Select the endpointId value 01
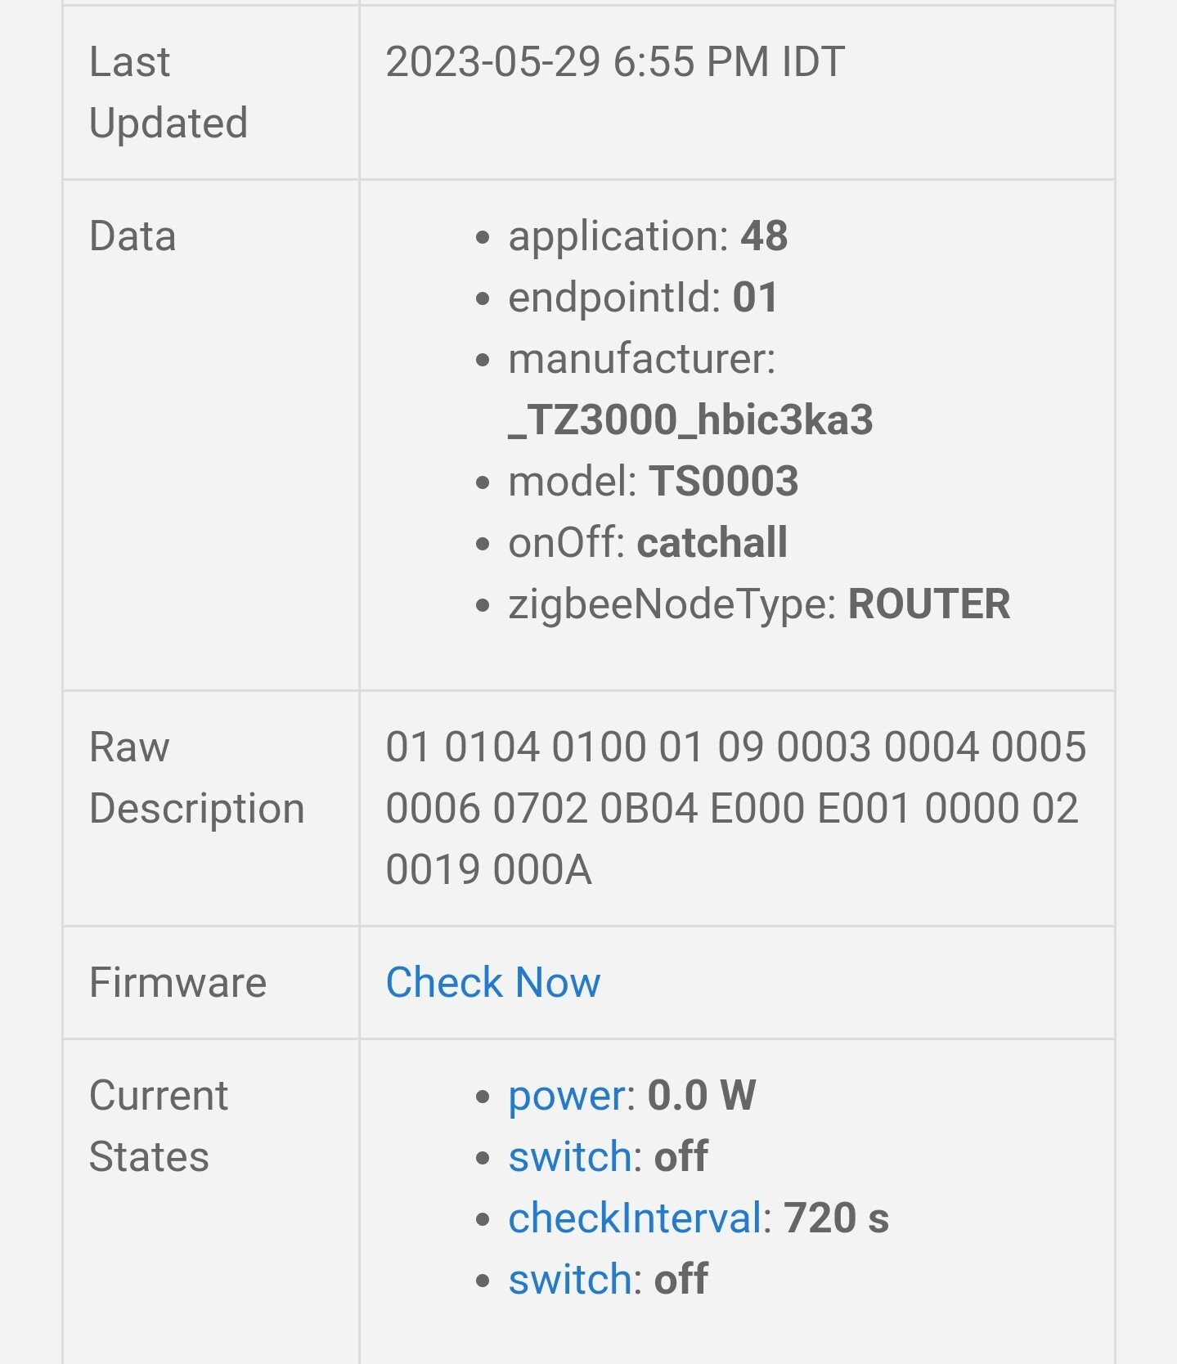 point(755,298)
